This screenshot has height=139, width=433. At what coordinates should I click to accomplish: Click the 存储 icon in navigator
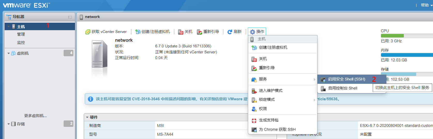pos(13,124)
